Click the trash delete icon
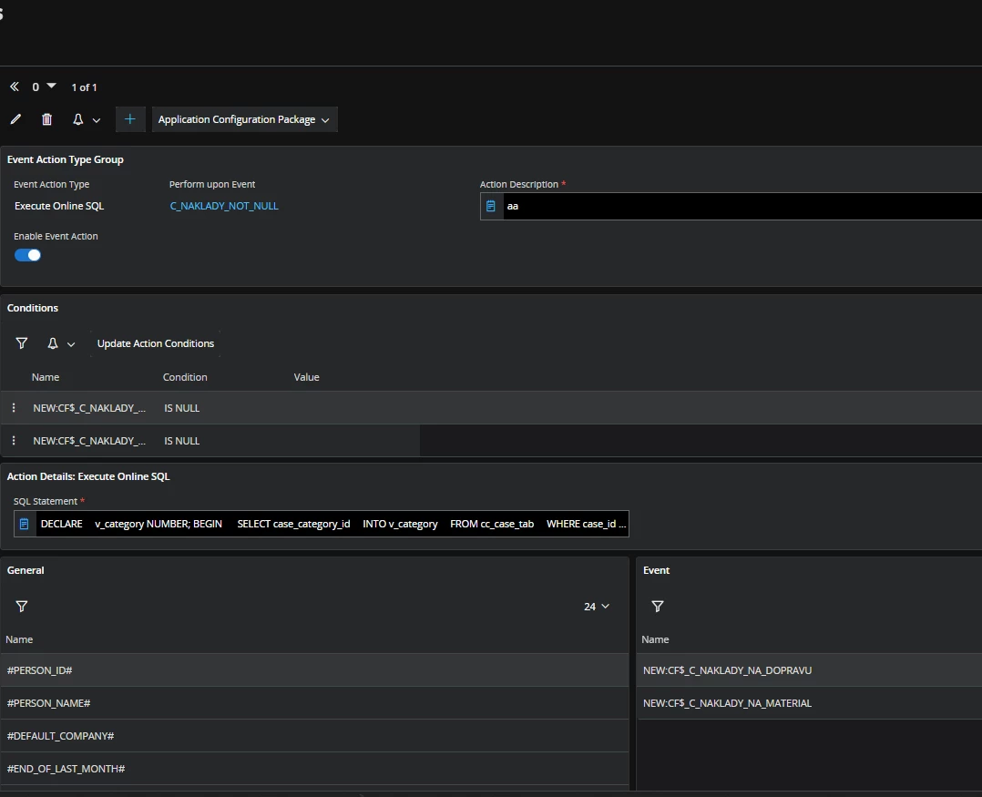The width and height of the screenshot is (982, 797). tap(47, 119)
